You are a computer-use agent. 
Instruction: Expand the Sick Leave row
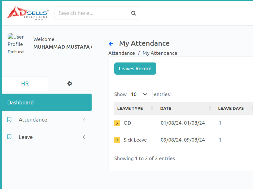117,140
